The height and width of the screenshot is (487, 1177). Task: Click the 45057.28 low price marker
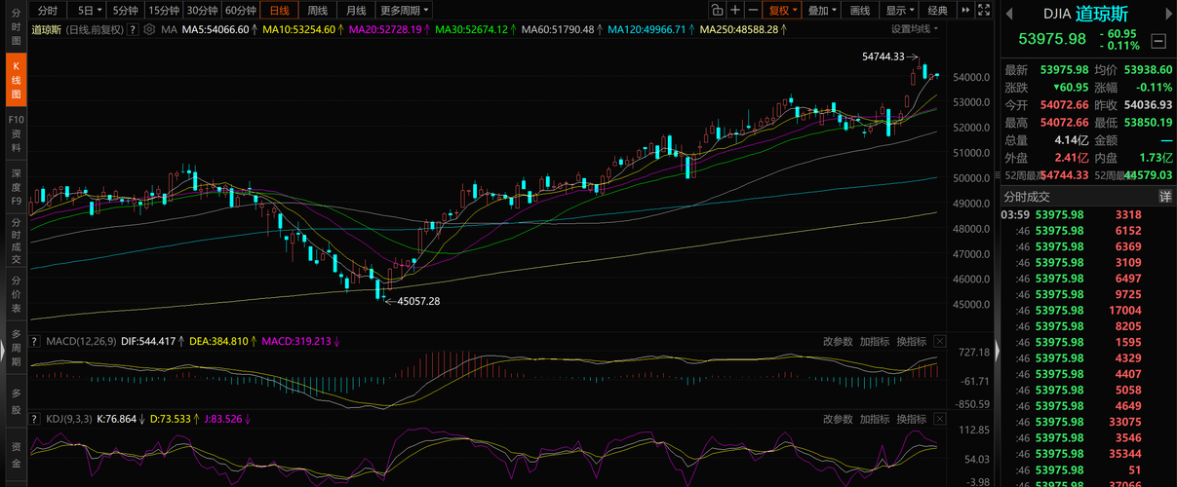pyautogui.click(x=419, y=301)
